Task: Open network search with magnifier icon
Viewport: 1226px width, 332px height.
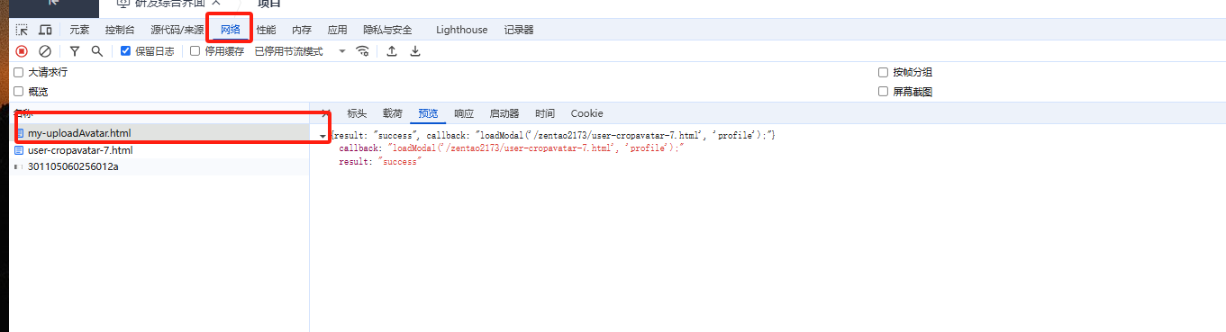Action: [96, 51]
